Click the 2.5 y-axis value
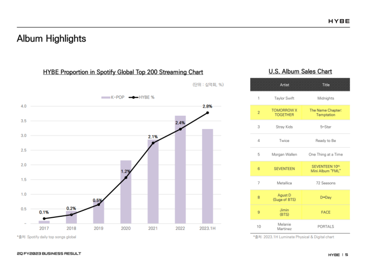Viewport: 366px width, 265px height. 24,150
